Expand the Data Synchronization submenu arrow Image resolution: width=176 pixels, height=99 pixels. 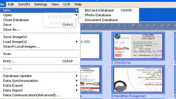click(77, 81)
